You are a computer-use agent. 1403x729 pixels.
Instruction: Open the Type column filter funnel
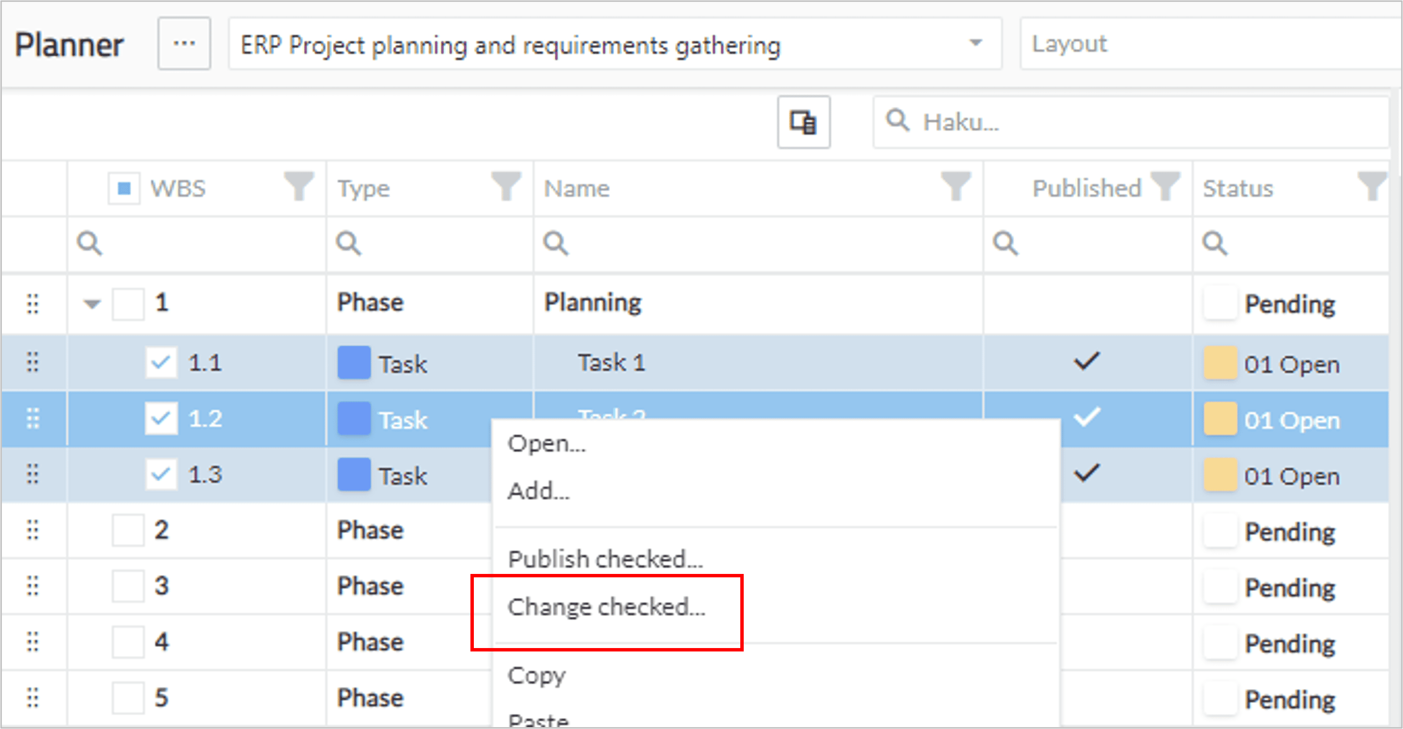click(506, 186)
